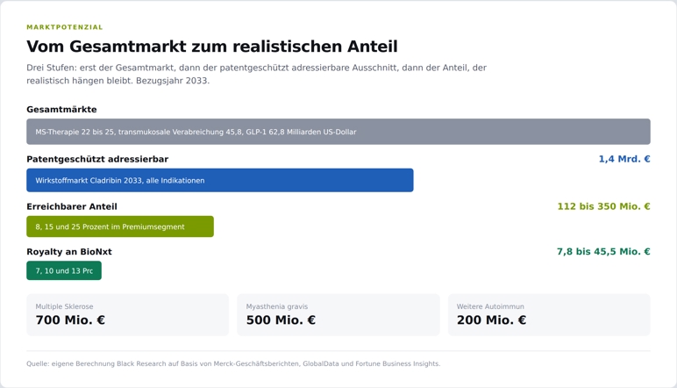
Task: Click the 200 Mio. € figure
Action: pyautogui.click(x=491, y=320)
